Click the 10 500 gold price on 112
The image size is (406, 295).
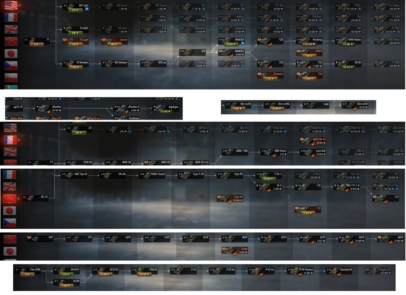[308, 213]
